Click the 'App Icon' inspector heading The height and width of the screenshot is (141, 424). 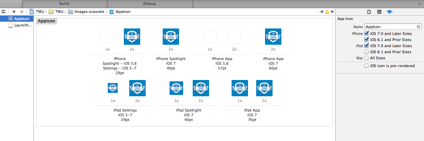pyautogui.click(x=345, y=19)
